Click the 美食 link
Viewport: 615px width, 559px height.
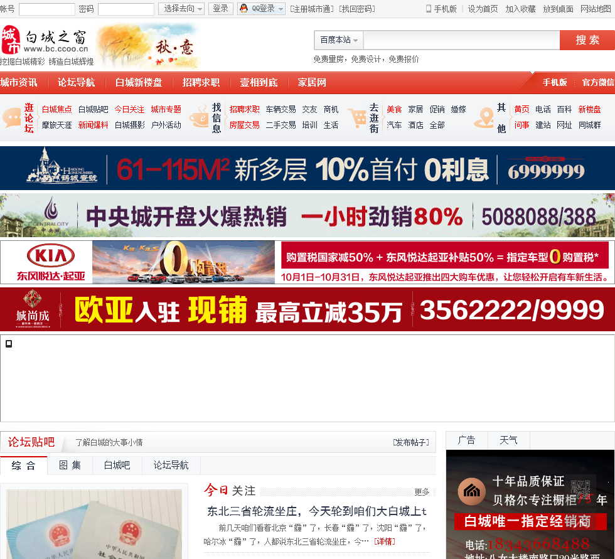point(394,109)
